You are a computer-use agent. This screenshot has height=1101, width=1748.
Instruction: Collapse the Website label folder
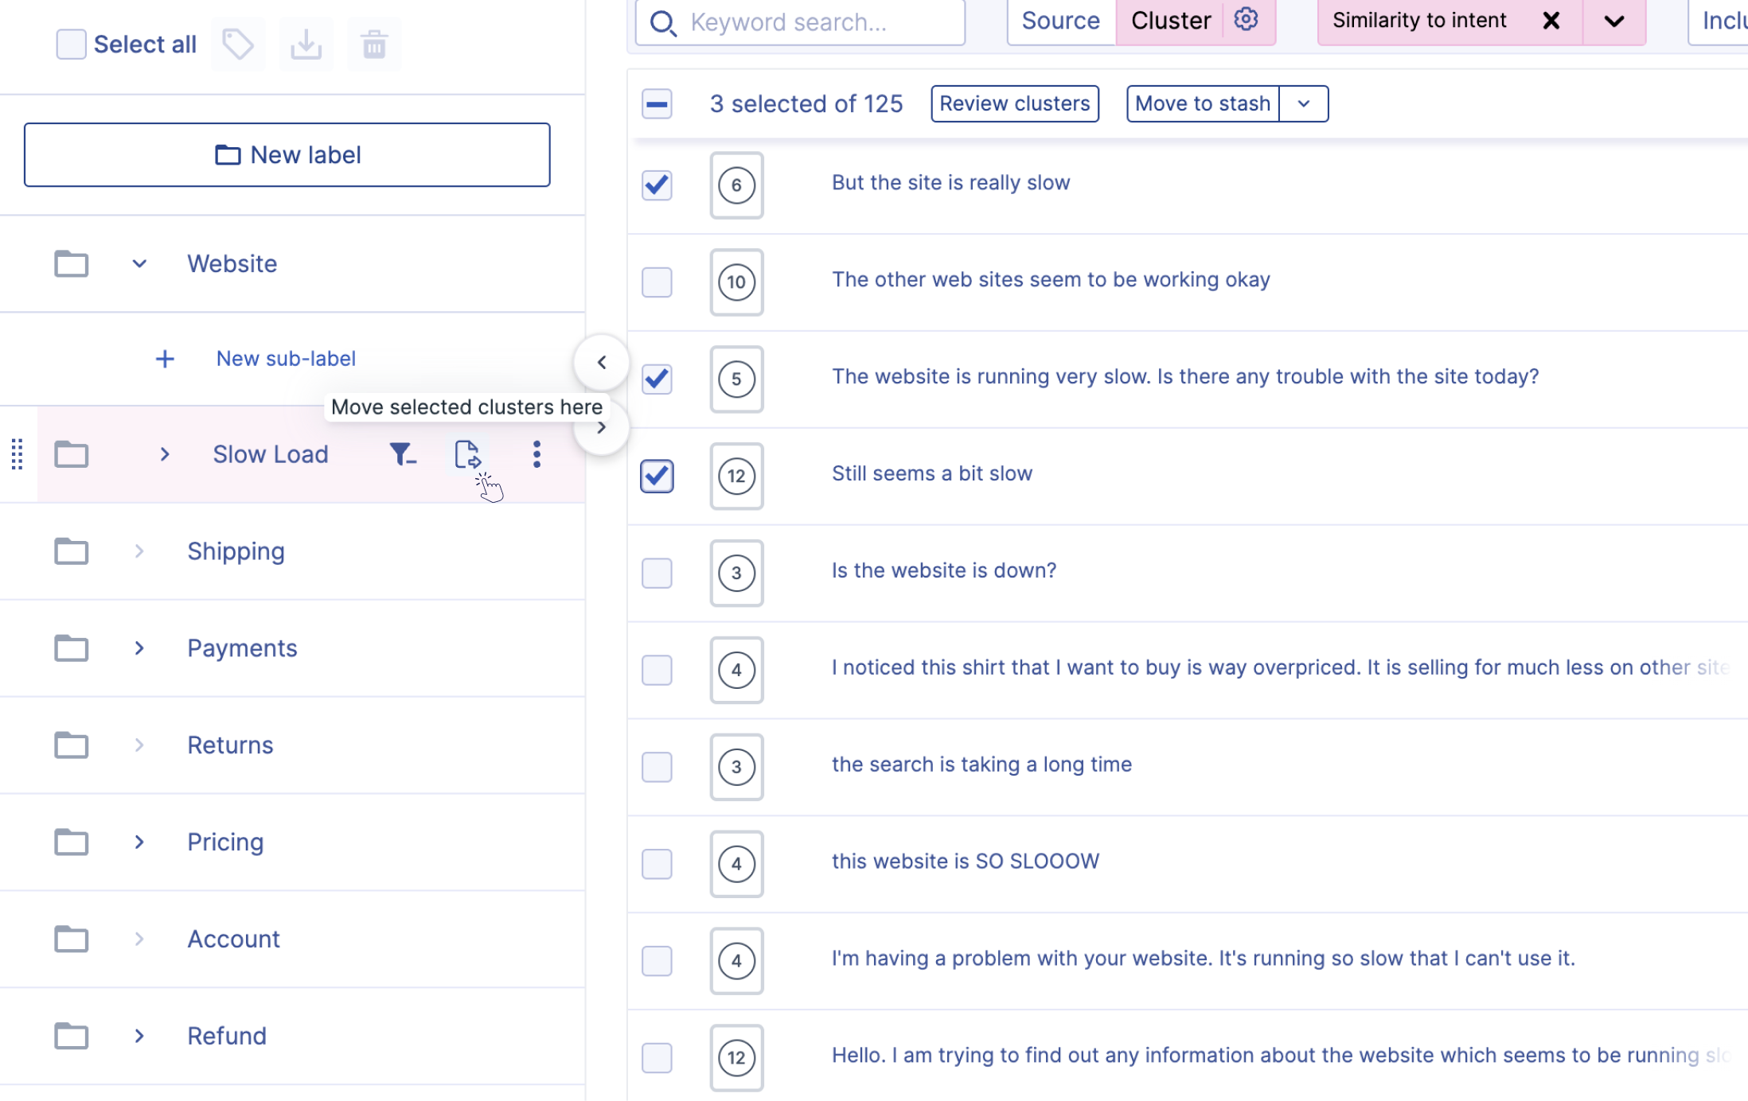coord(139,263)
